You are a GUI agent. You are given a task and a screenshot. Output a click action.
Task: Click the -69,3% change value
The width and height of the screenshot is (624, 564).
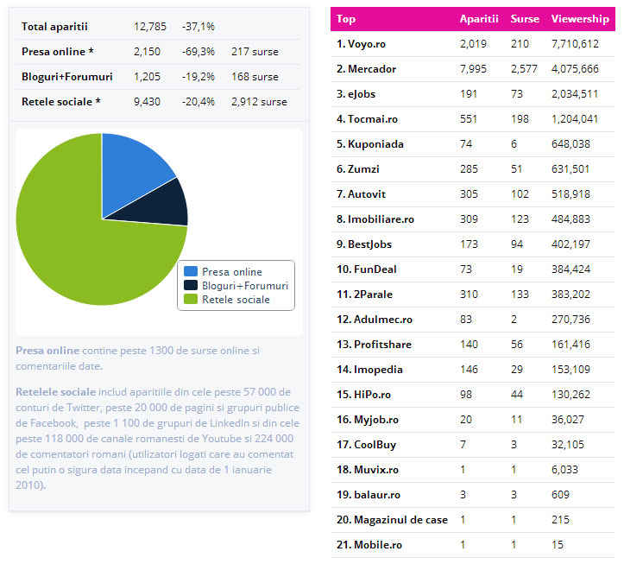(x=199, y=52)
